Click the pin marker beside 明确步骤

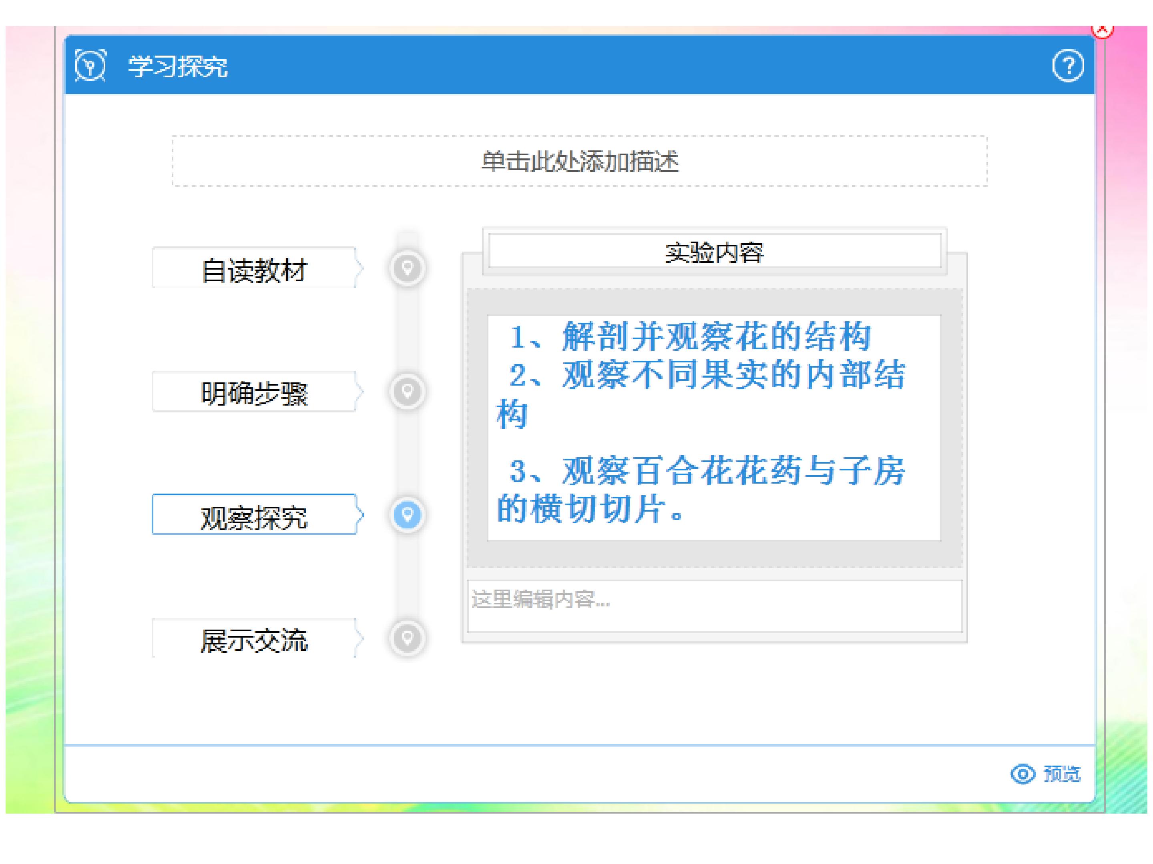pos(407,391)
